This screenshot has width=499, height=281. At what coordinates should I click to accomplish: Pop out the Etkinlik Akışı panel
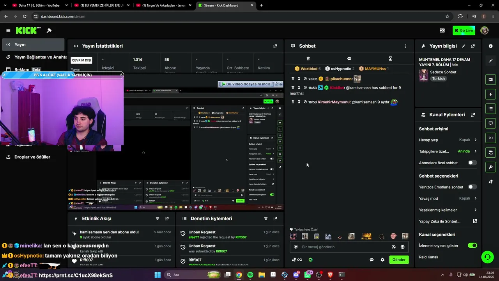point(167,219)
